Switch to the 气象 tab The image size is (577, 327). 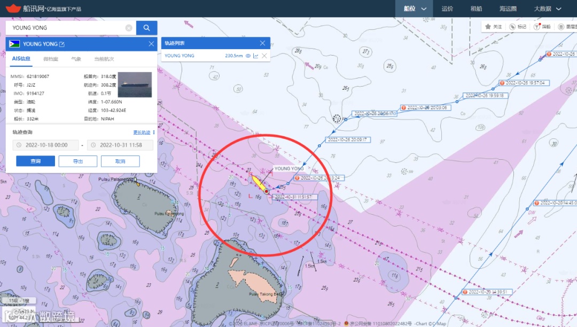click(76, 59)
